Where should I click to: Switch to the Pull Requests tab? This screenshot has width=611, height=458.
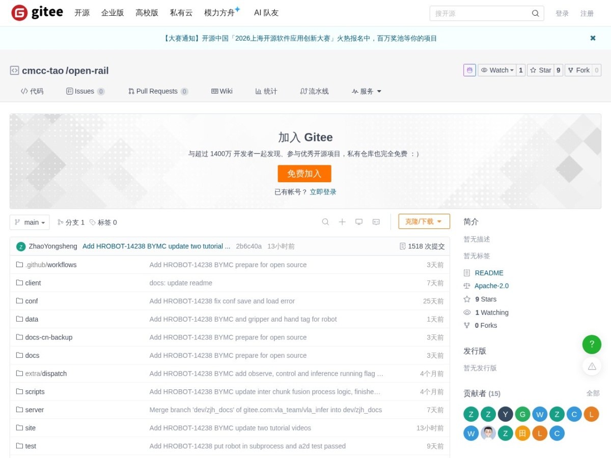[158, 91]
